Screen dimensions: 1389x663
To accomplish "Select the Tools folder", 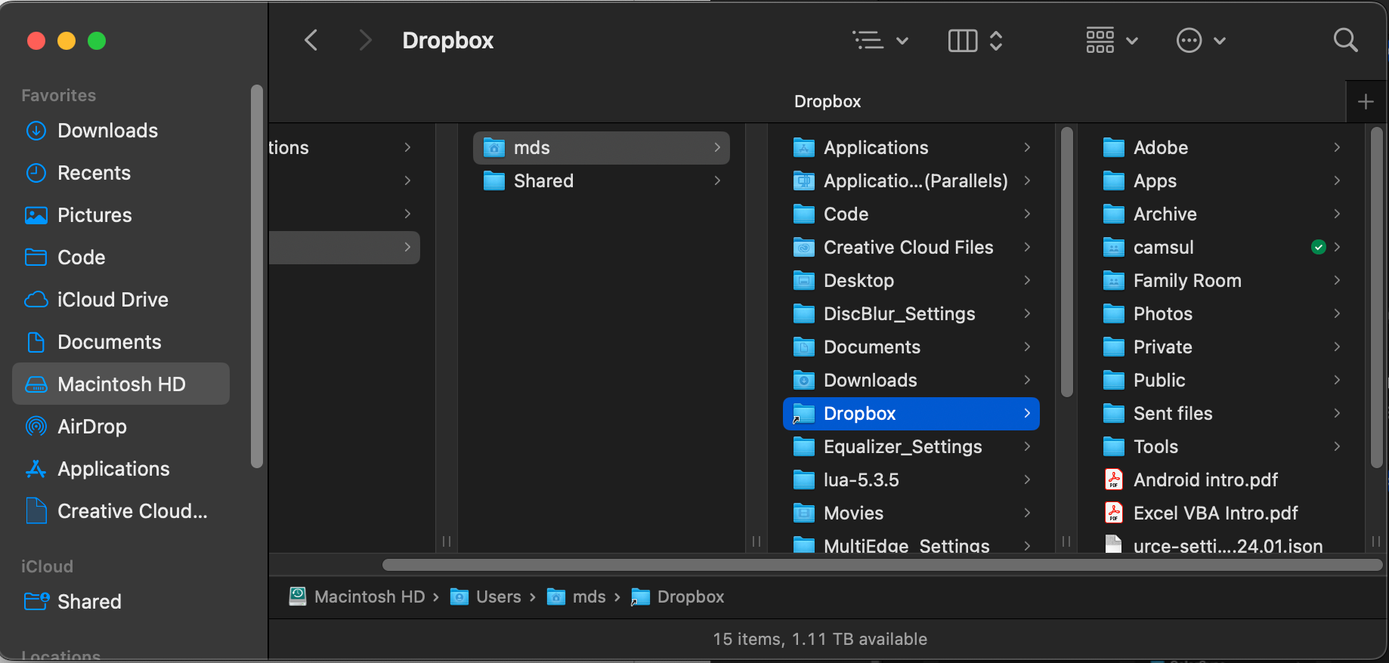I will [1221, 447].
